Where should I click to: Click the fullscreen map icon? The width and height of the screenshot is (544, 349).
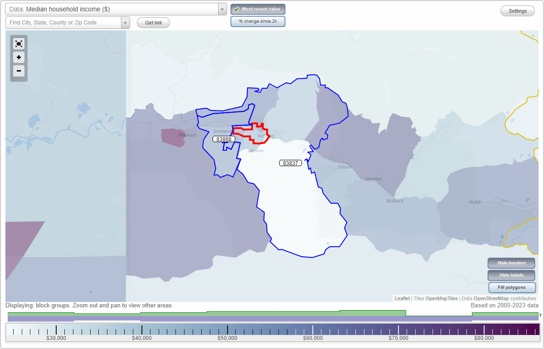(x=19, y=44)
